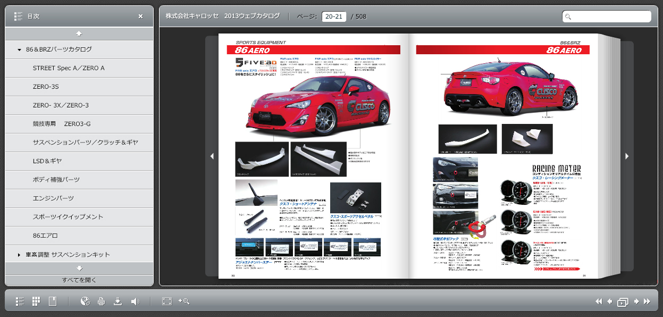Click すべてを開く to expand all
Screen dimensions: 663x317
coord(79,280)
